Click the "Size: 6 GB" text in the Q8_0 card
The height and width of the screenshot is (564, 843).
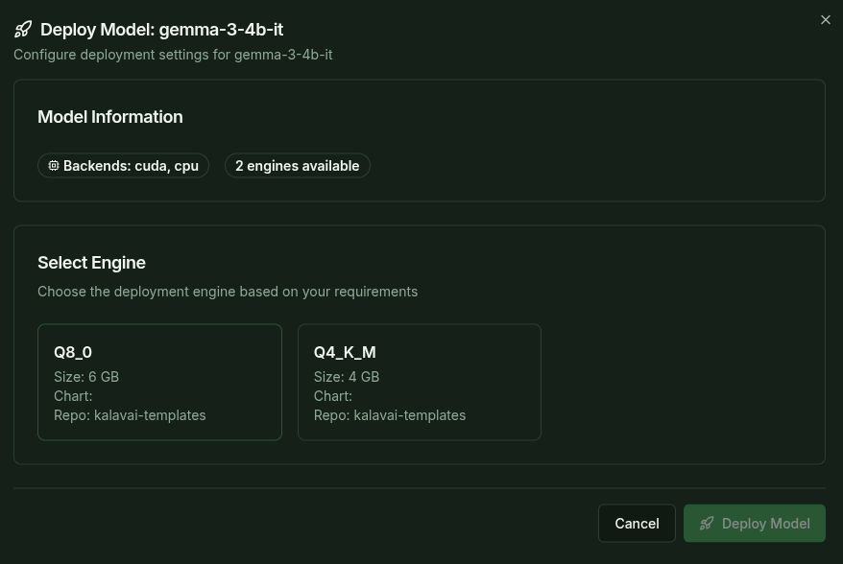pos(86,377)
